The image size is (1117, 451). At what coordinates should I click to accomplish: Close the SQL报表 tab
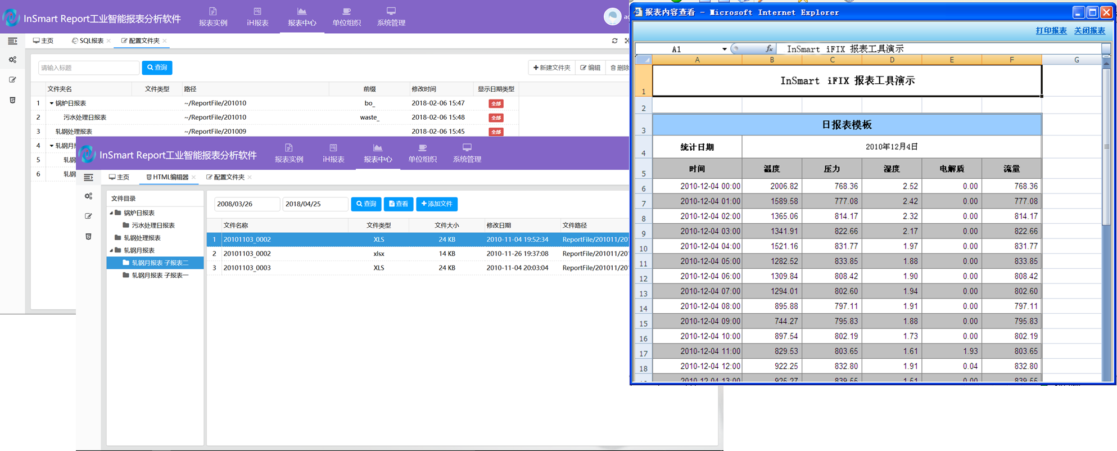pyautogui.click(x=108, y=40)
